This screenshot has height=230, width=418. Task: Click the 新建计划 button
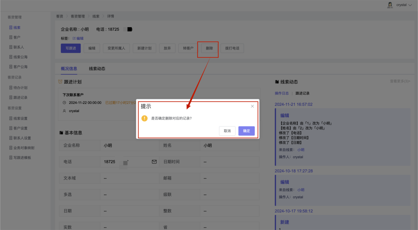(144, 48)
